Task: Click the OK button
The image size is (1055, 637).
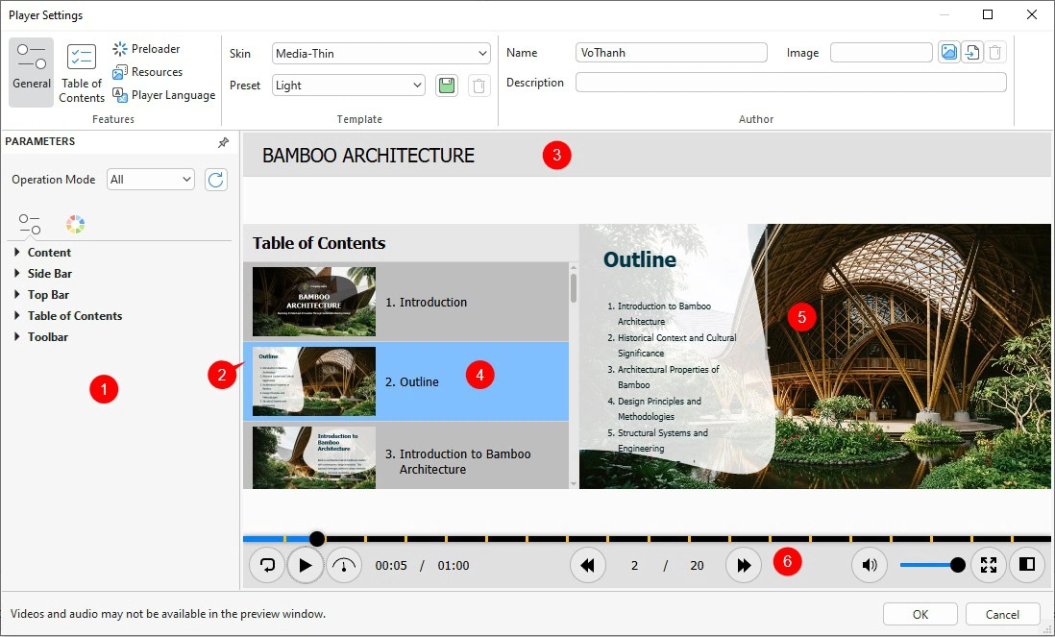Action: pyautogui.click(x=919, y=613)
